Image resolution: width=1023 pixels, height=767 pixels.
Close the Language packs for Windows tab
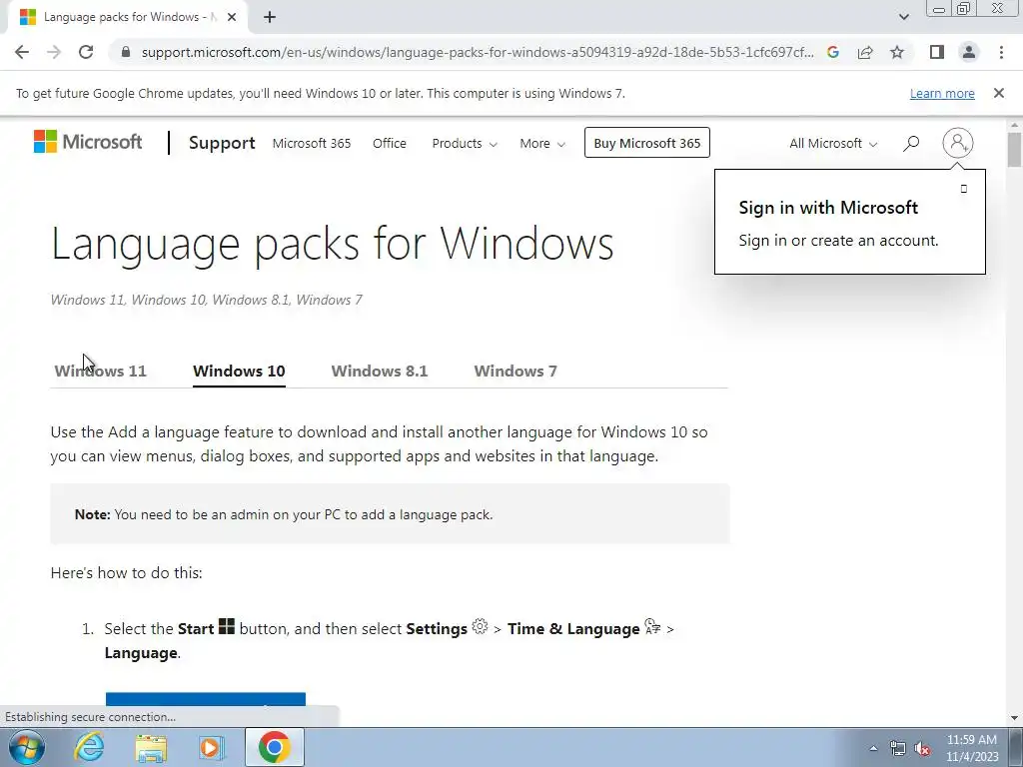[232, 17]
